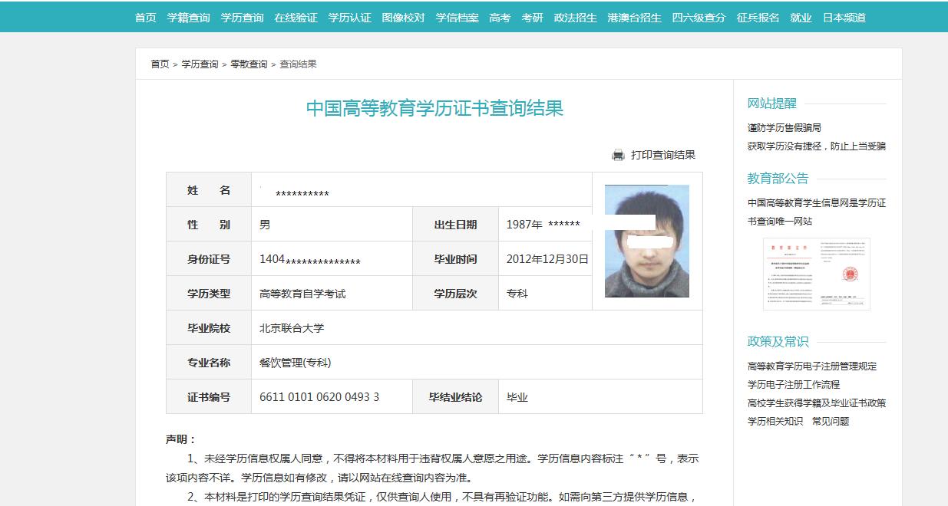The image size is (948, 506).
Task: Click the 常见问题 link in the sidebar
Action: click(831, 422)
